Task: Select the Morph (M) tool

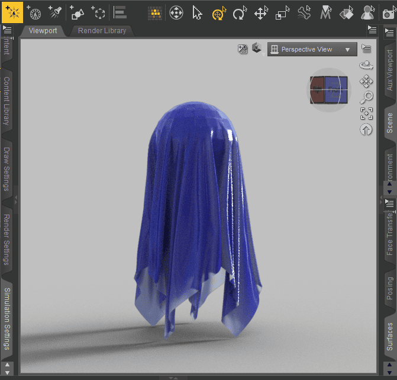Action: coord(325,13)
